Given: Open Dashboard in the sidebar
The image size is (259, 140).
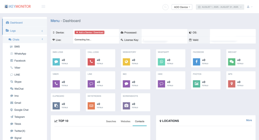Looking at the screenshot, I should coord(25,23).
